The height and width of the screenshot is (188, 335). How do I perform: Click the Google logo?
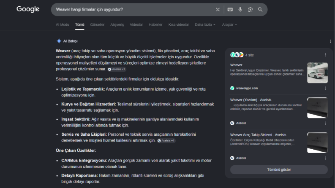(28, 9)
